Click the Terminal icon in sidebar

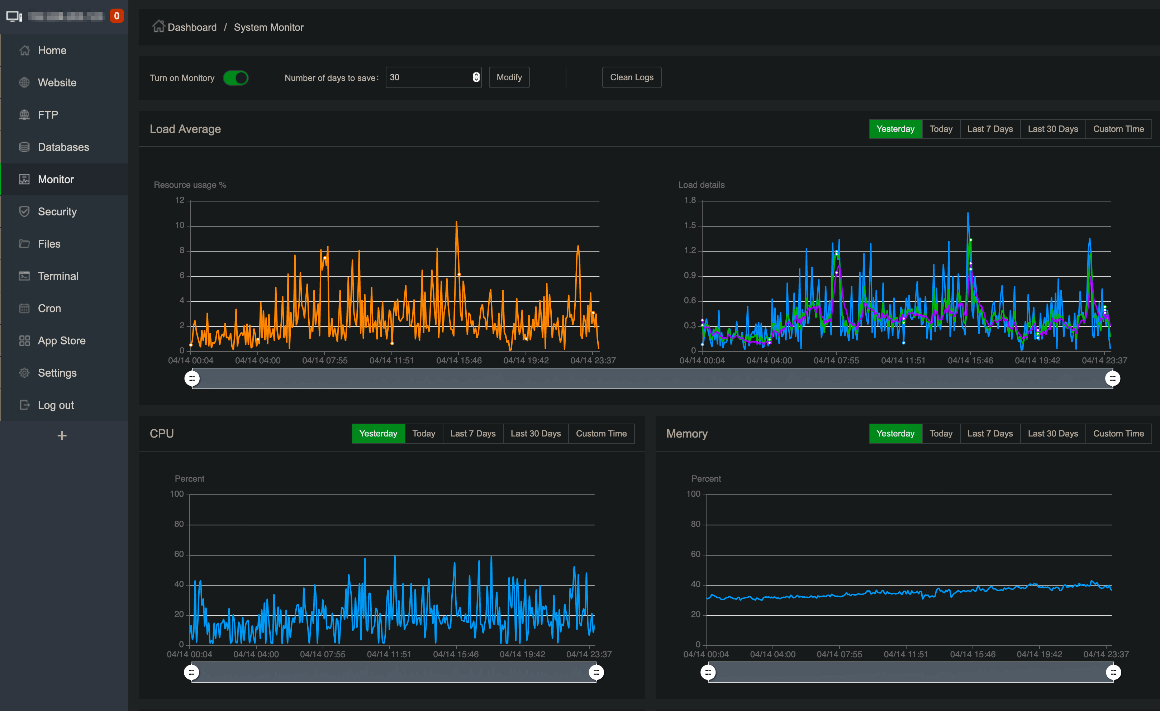pyautogui.click(x=24, y=276)
